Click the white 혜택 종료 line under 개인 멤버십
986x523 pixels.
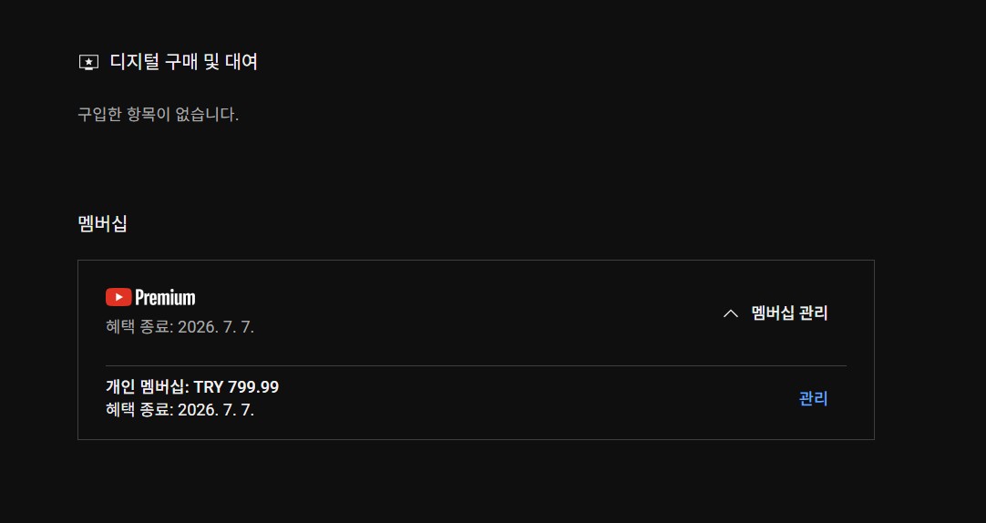pyautogui.click(x=180, y=410)
